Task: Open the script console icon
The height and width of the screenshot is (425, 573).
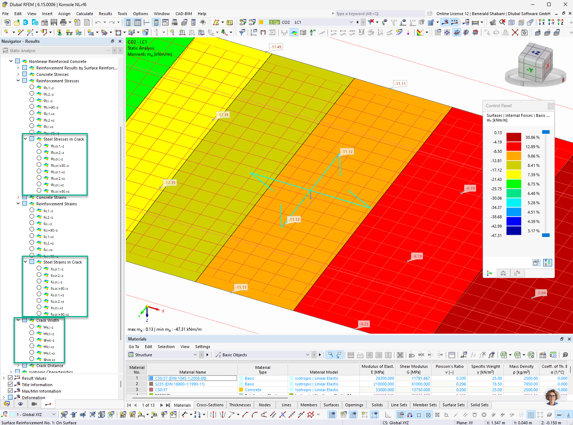Action: coord(165,22)
